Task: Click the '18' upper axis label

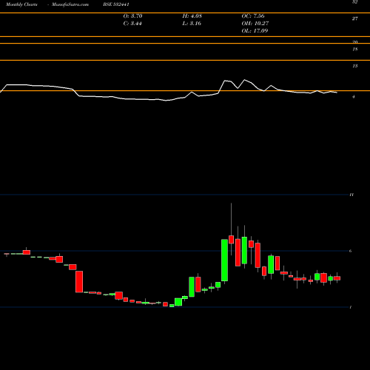Action: pyautogui.click(x=354, y=50)
